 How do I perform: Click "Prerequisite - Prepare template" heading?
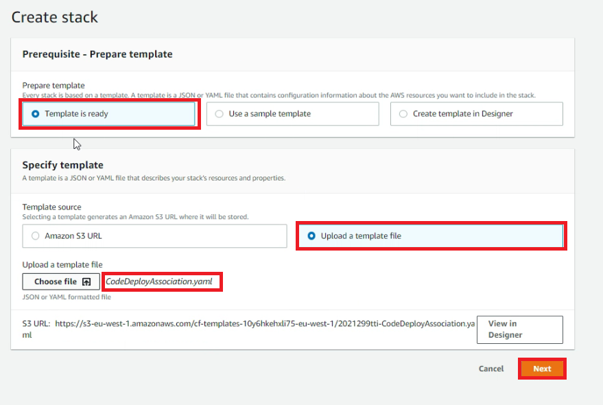tap(97, 54)
